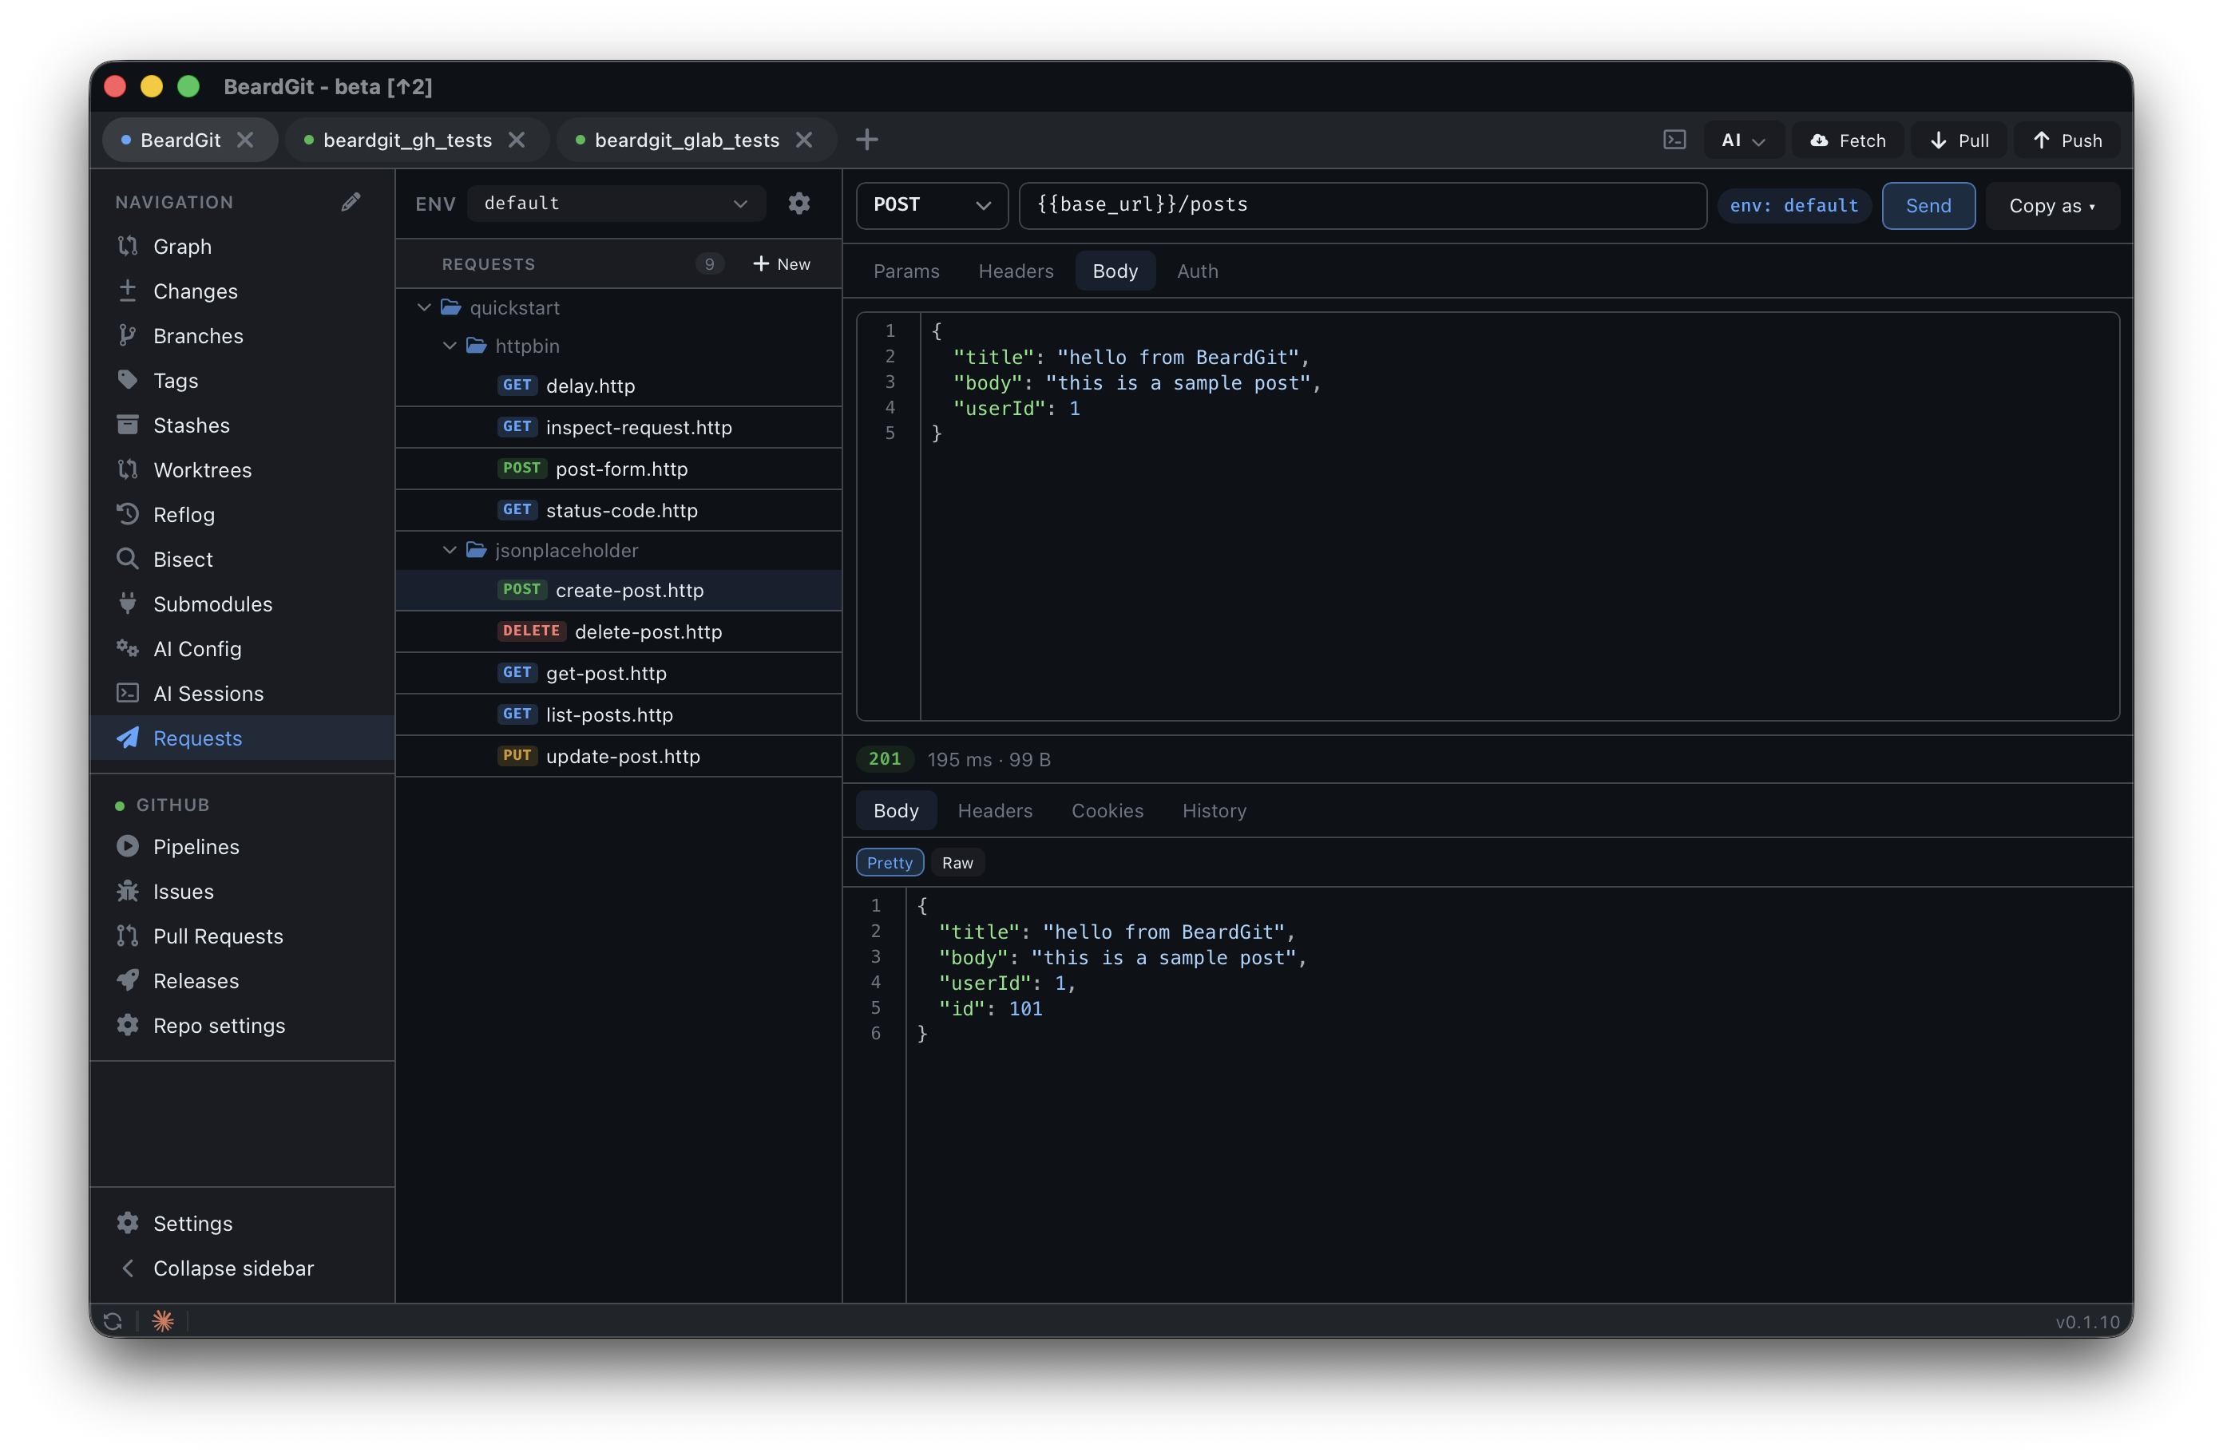Click Pull button
The height and width of the screenshot is (1456, 2223).
(x=1959, y=140)
